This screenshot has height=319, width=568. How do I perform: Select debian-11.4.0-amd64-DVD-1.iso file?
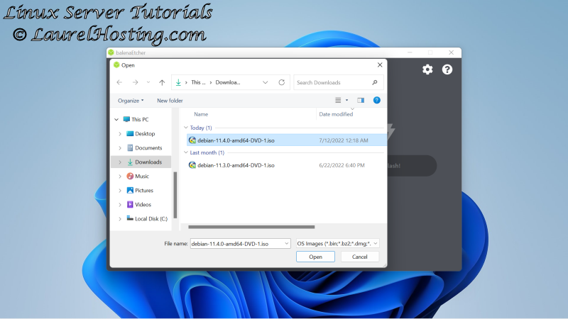coord(287,140)
